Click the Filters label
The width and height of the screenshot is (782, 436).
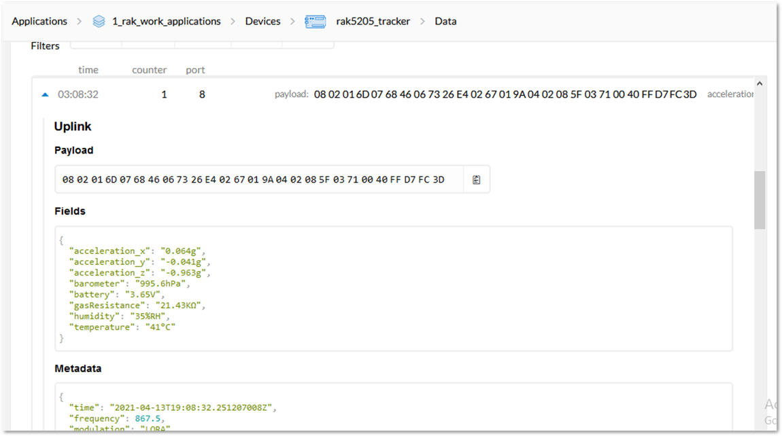pyautogui.click(x=45, y=46)
